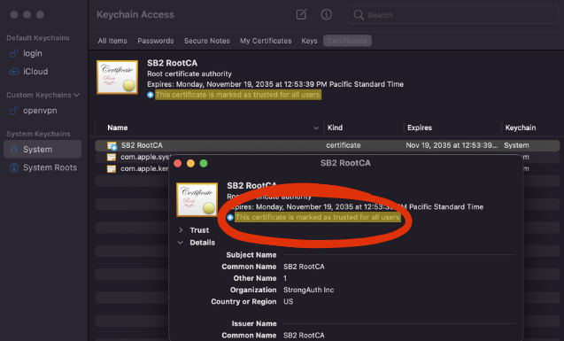Click the Other Name value 1
The width and height of the screenshot is (564, 341).
[285, 278]
